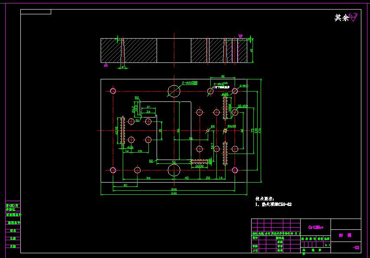Click the 6° angle dimension
Viewport: 370px width, 258px height.
point(148,107)
